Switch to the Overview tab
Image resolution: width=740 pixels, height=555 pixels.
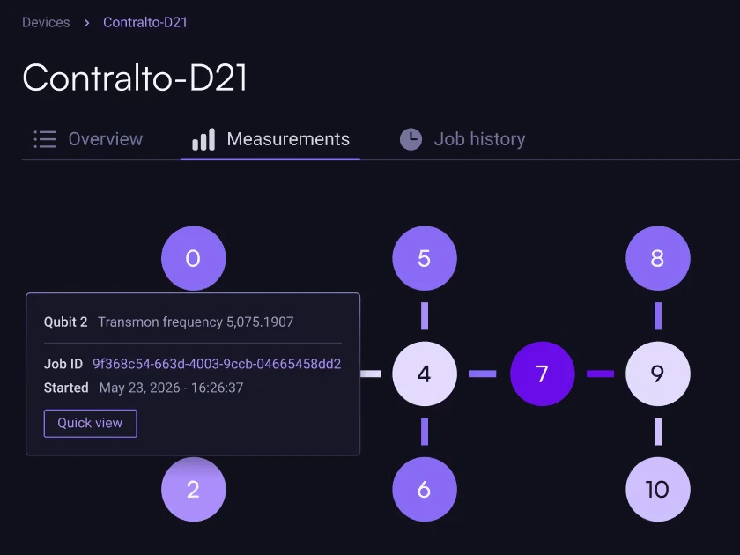pos(88,139)
